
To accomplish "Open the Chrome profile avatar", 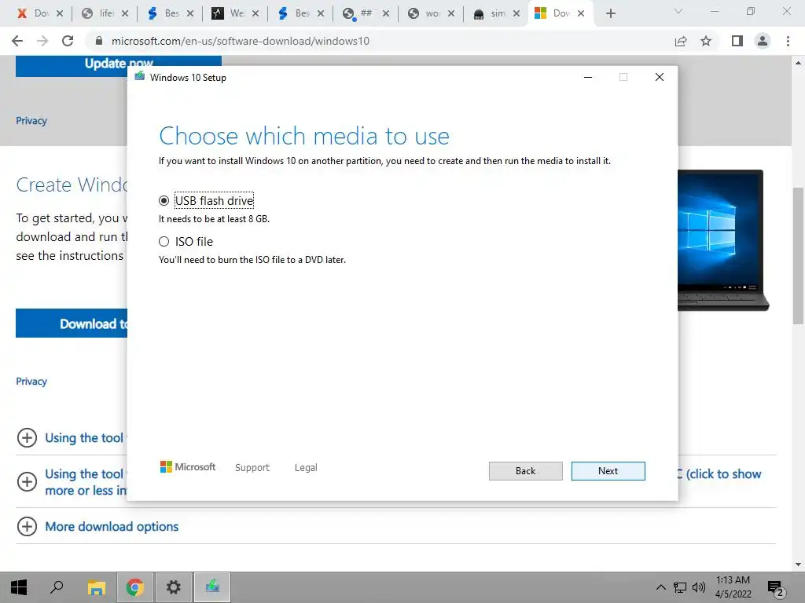I will coord(763,41).
